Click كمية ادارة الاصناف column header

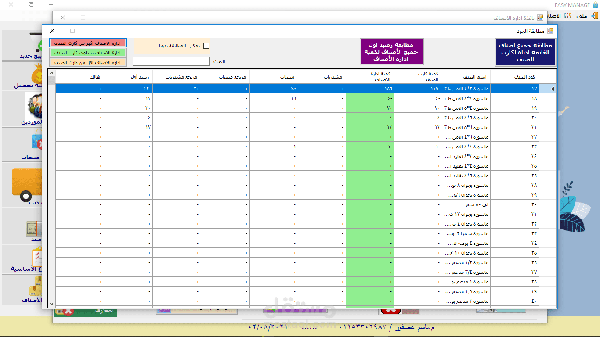pos(370,76)
